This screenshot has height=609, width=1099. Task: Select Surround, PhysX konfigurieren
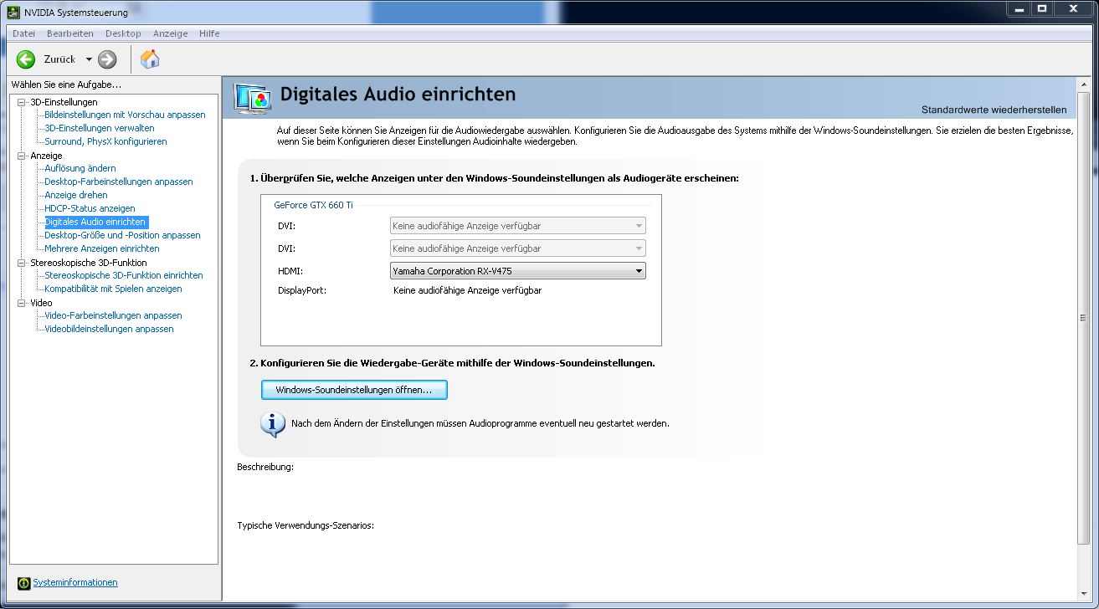[105, 141]
